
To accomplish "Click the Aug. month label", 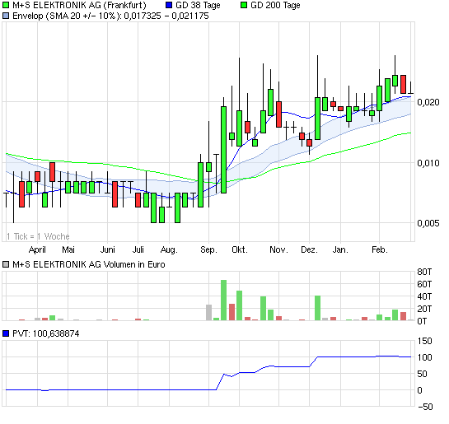I will (x=169, y=249).
